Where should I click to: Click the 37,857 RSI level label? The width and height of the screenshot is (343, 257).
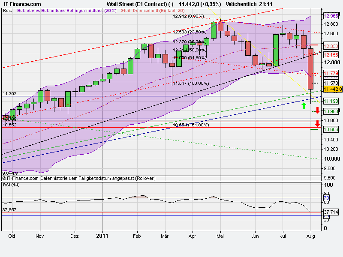click(9, 210)
